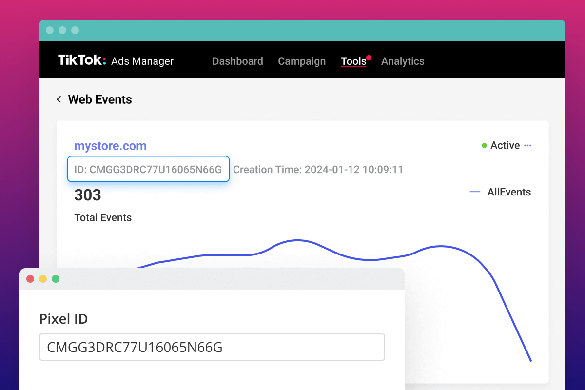Screen dimensions: 585x390
Task: Click the Active status label
Action: point(505,146)
